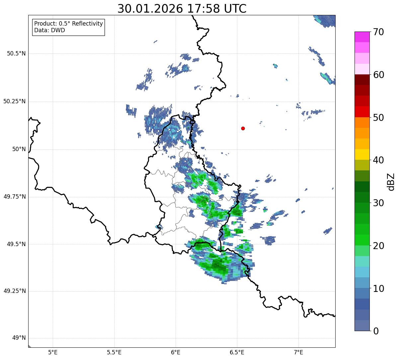399x359 pixels.
Task: Click the red radar site marker dot
Action: [x=243, y=128]
